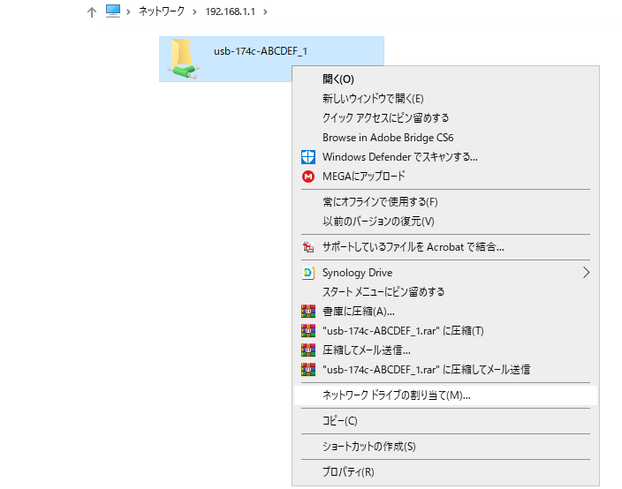Choose 以前のバージョンの復元(V)
The image size is (622, 489).
click(x=445, y=222)
